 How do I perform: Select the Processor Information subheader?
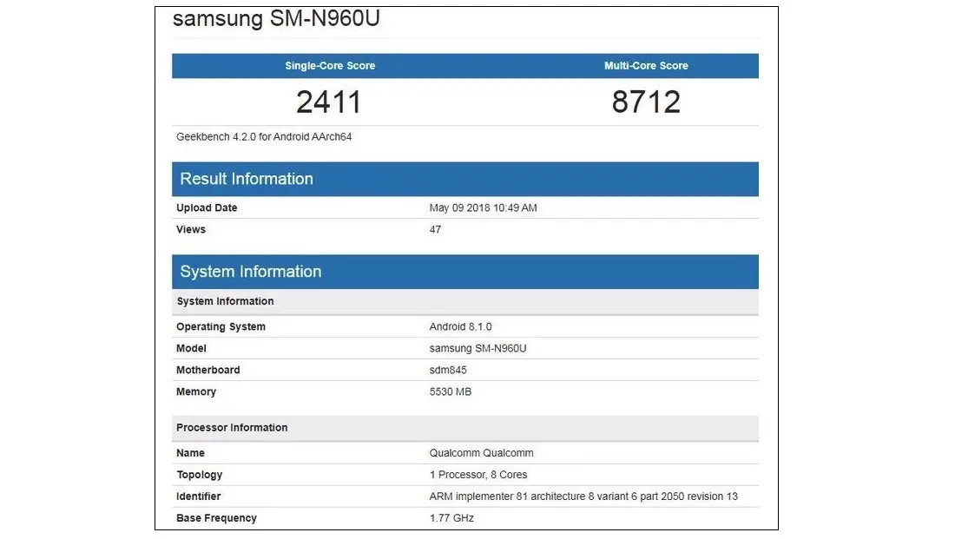coord(465,428)
